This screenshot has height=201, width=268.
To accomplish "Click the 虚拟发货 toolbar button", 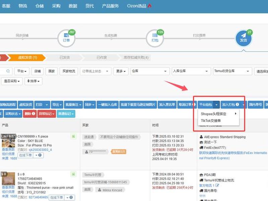I will (26, 105).
